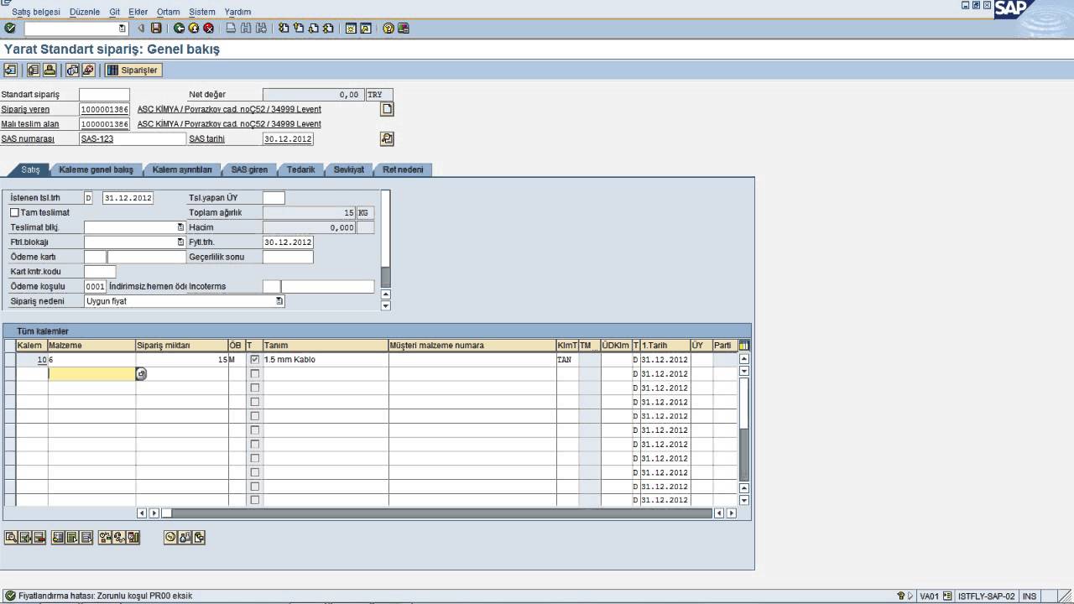1074x604 pixels.
Task: Switch to Kalem ayrıntıları tab
Action: [x=182, y=169]
